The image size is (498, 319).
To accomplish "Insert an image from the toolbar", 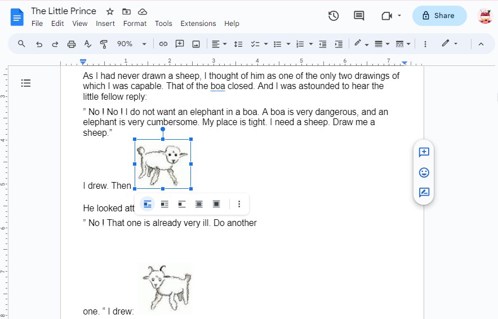I will pyautogui.click(x=196, y=44).
